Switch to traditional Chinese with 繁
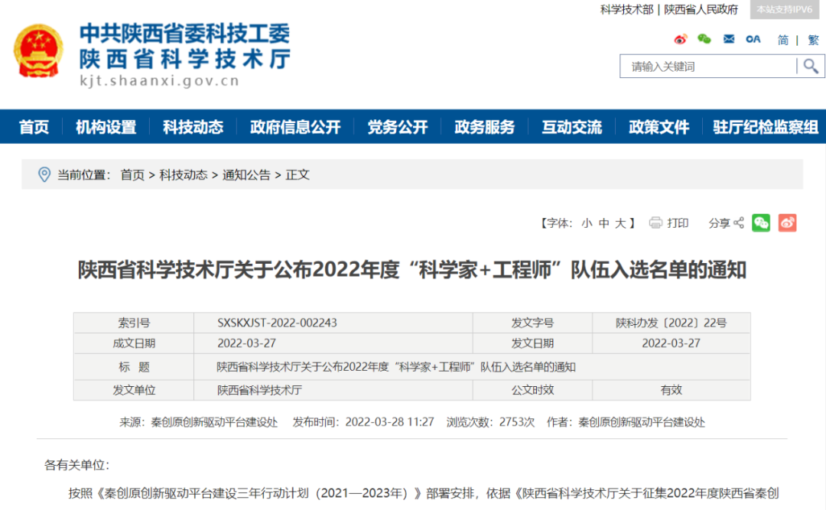 812,40
